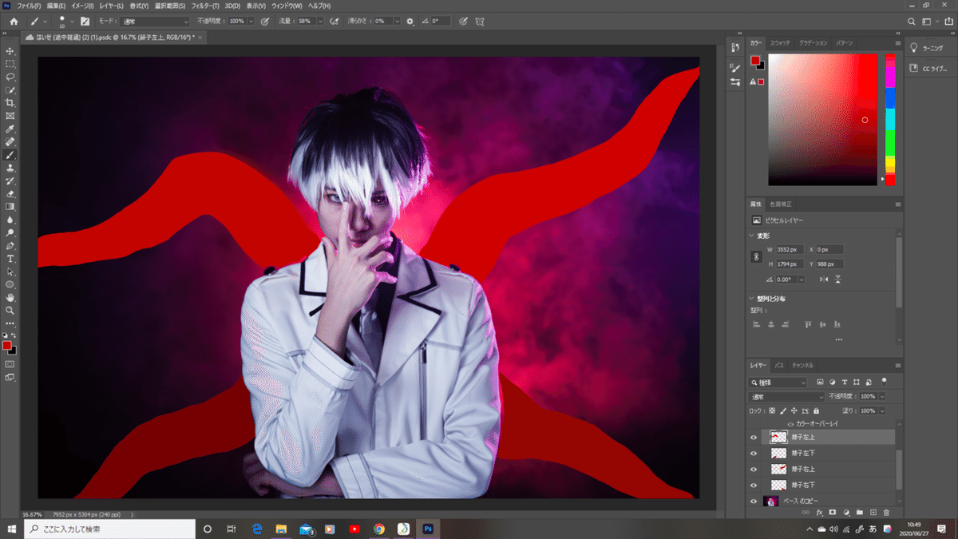The width and height of the screenshot is (958, 539).
Task: Select the Clone Stamp tool
Action: click(x=10, y=168)
